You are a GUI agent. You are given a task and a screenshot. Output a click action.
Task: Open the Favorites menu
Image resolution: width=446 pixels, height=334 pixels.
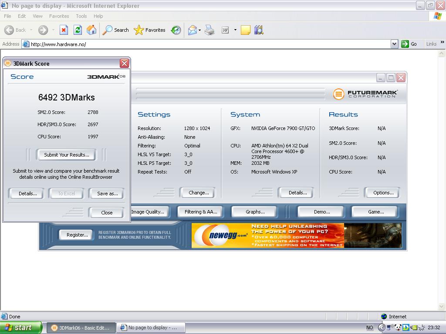click(x=59, y=16)
